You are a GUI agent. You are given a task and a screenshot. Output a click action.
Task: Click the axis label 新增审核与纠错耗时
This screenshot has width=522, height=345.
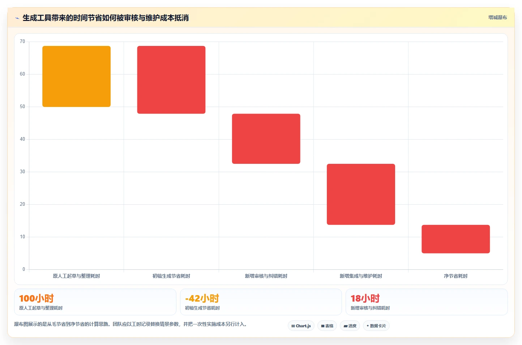[x=266, y=276]
